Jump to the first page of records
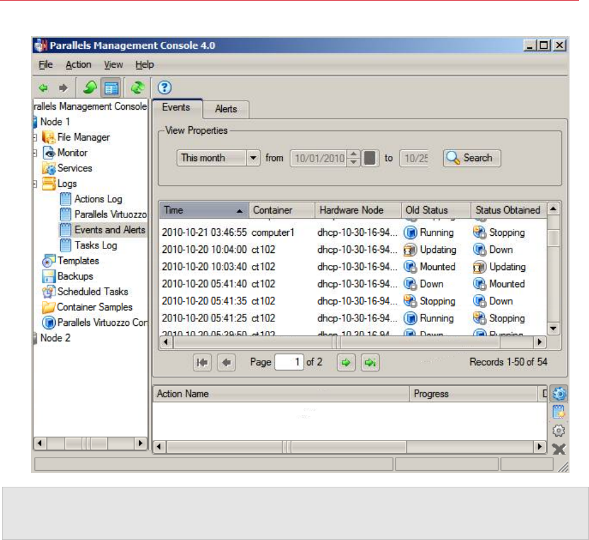This screenshot has height=540, width=589. coord(202,363)
